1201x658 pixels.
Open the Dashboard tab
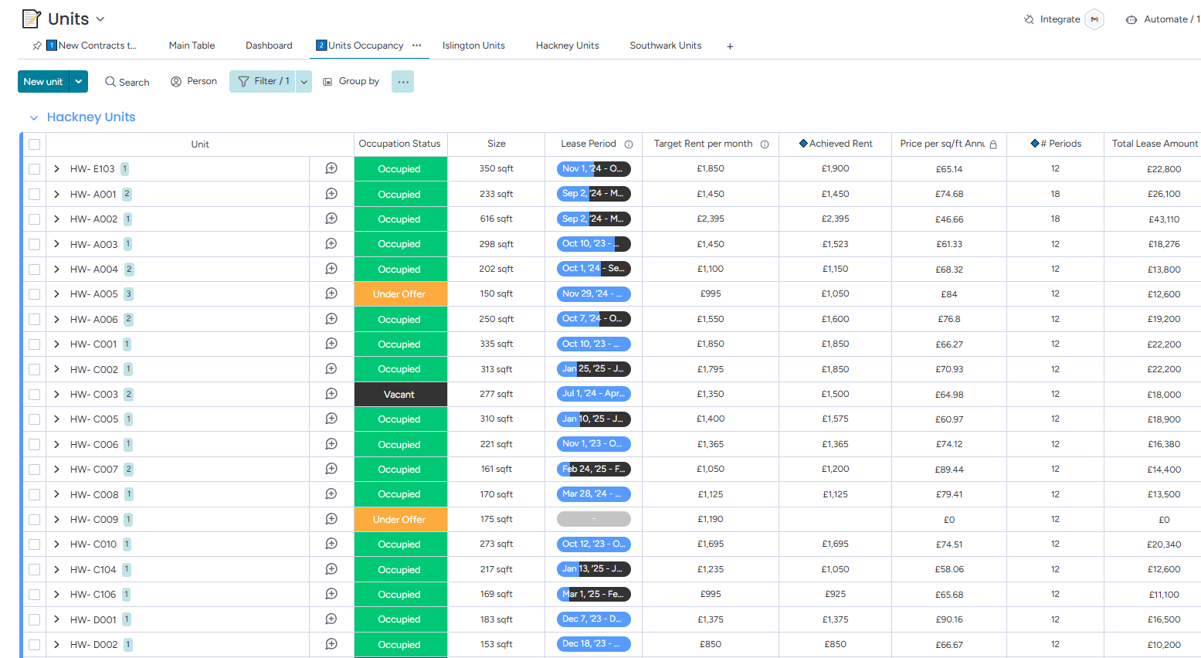point(269,46)
